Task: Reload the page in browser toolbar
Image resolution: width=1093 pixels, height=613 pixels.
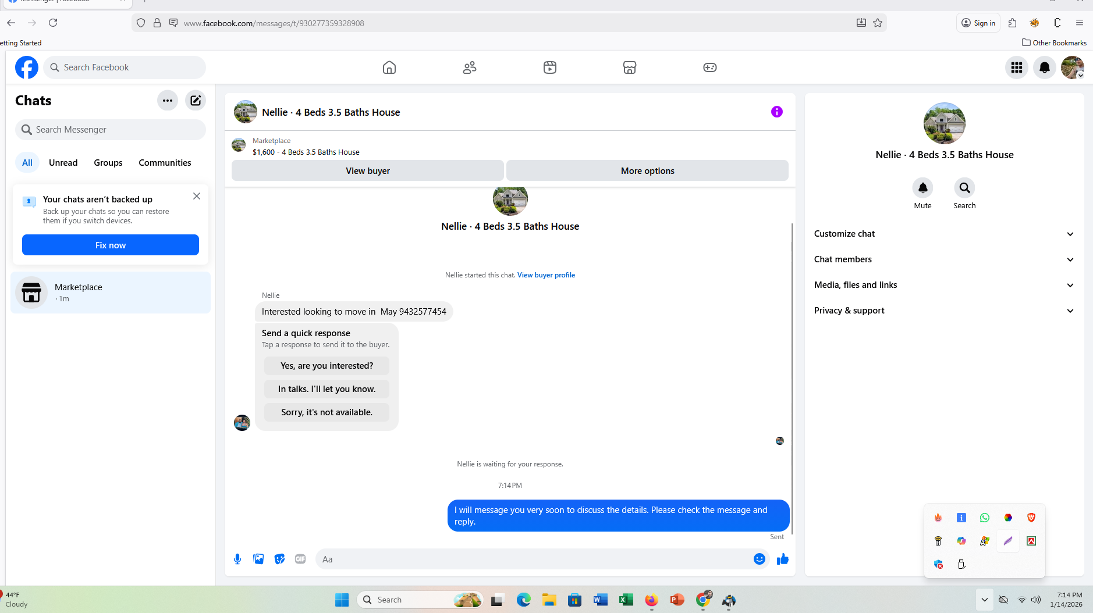Action: pos(53,23)
